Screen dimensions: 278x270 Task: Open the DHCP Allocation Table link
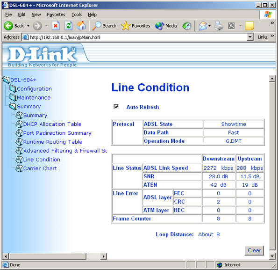point(52,124)
